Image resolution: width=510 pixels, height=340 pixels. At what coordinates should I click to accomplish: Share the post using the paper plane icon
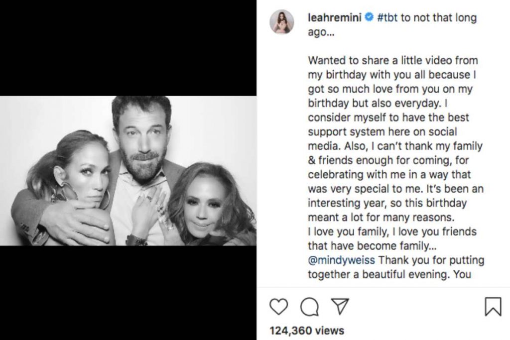click(x=340, y=306)
